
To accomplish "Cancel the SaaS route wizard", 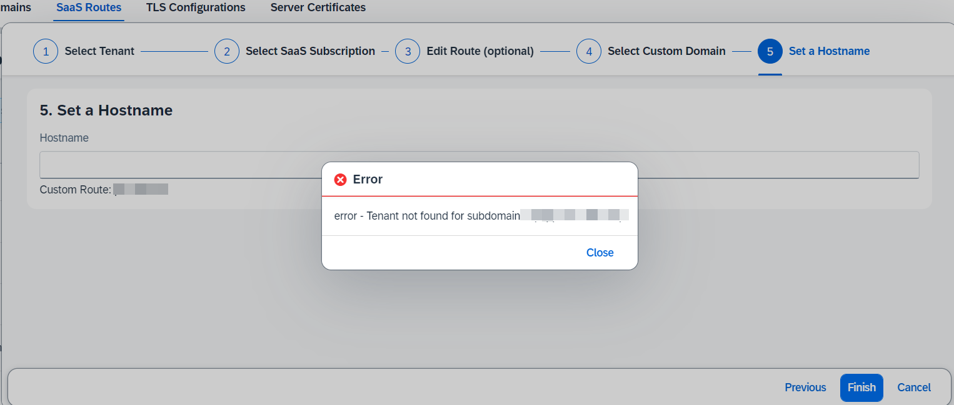I will (x=914, y=388).
